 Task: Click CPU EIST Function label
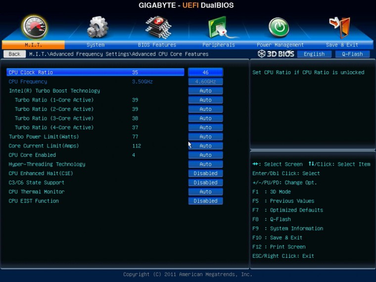pyautogui.click(x=34, y=201)
